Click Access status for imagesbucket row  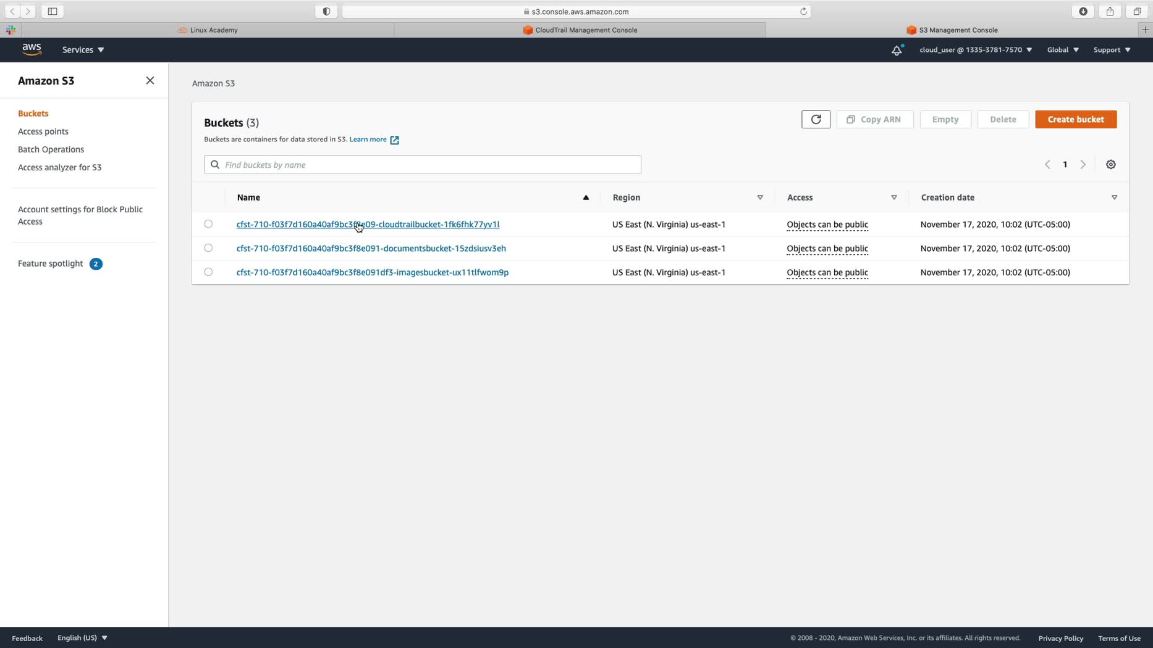pos(827,273)
